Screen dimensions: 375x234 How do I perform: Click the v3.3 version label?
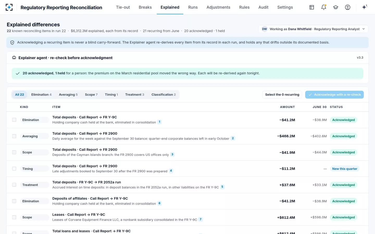[x=360, y=58]
